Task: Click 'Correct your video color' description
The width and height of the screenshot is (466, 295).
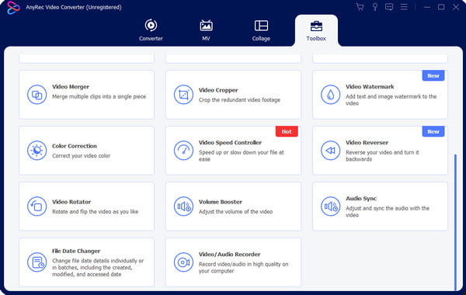Action: point(81,156)
